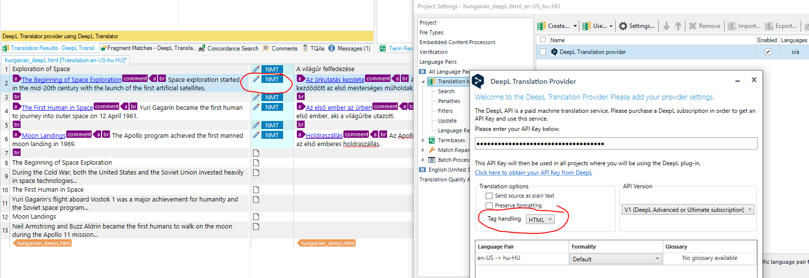809x278 pixels.
Task: Tick the select-all checkbox in Name column header
Action: tap(543, 40)
